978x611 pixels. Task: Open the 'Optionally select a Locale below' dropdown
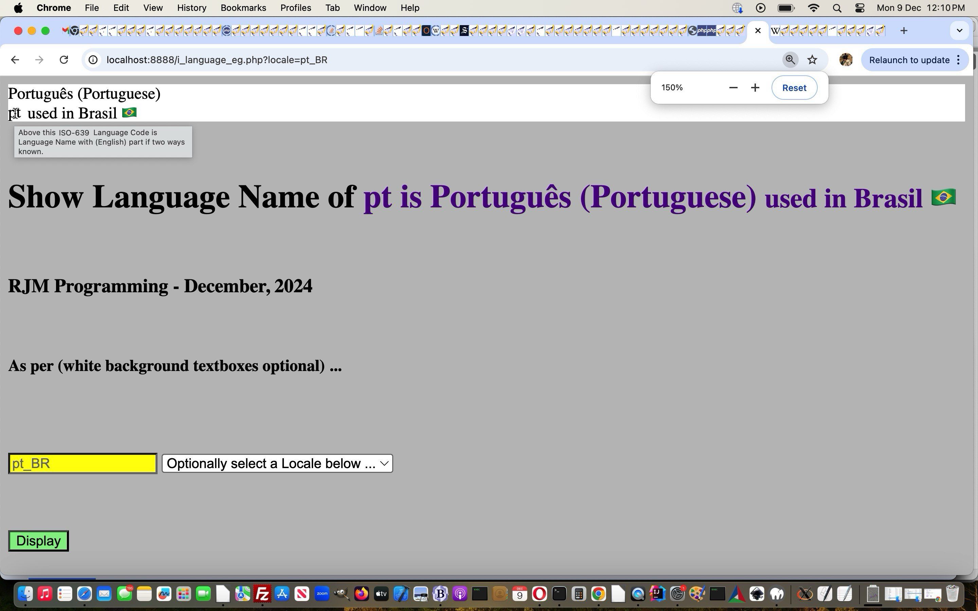pos(277,463)
